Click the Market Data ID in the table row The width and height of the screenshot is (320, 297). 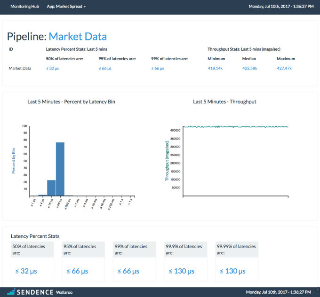click(x=20, y=69)
